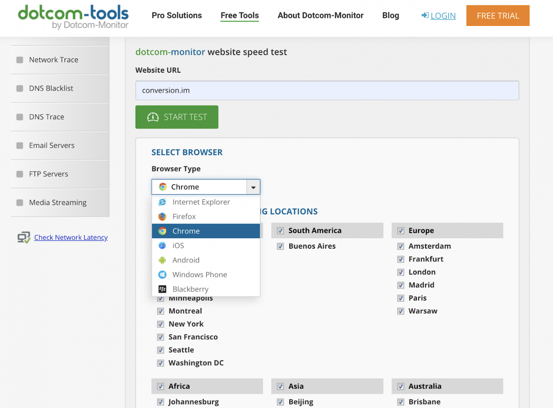Choose iOS from browser list

[206, 245]
